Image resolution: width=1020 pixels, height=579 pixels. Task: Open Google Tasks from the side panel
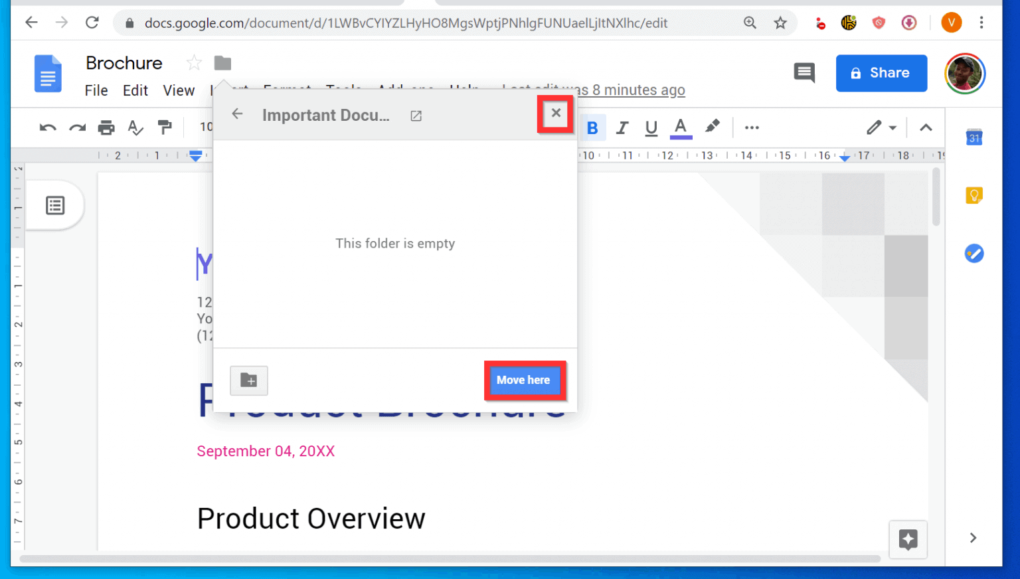pos(974,253)
